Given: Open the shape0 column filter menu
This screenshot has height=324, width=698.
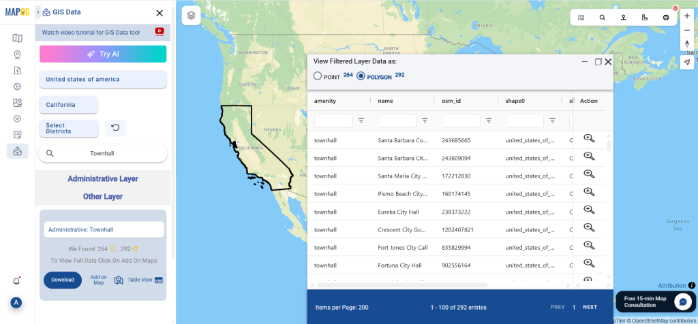Looking at the screenshot, I should (x=552, y=120).
